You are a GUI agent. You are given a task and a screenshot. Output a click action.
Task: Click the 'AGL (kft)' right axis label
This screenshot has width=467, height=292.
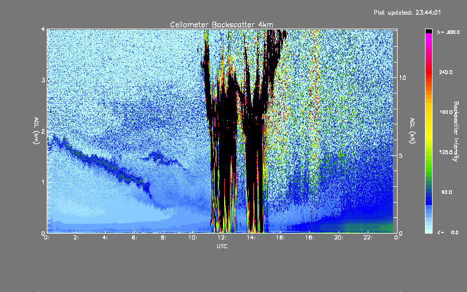412,131
